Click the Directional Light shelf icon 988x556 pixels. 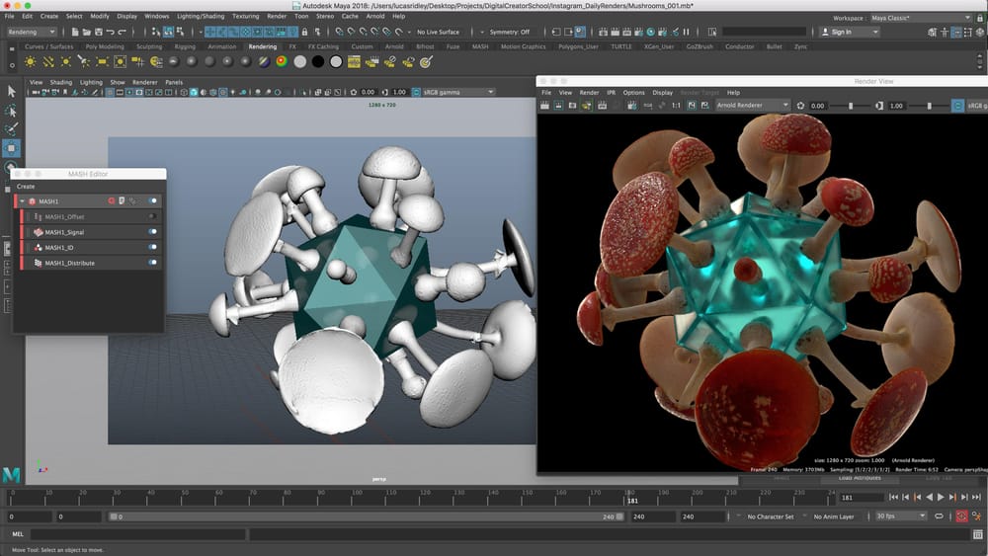(x=47, y=61)
